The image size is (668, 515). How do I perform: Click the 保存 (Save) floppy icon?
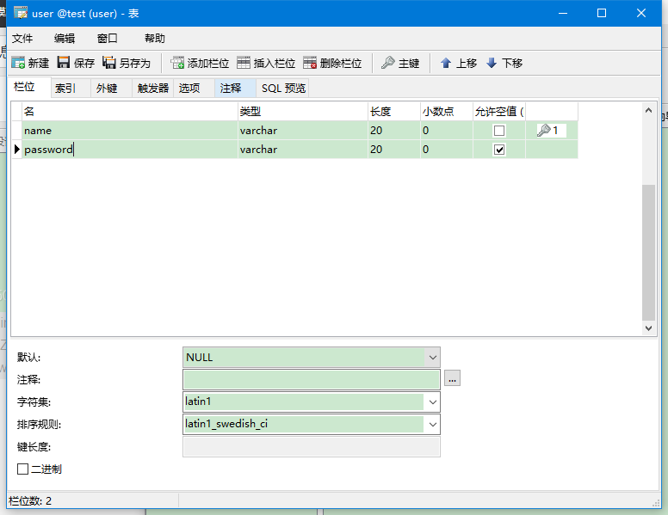click(x=64, y=63)
